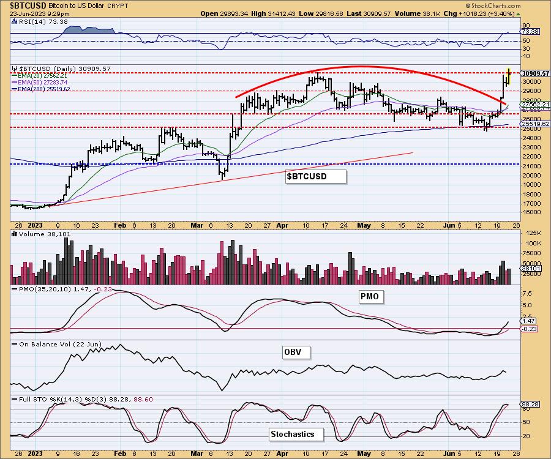Click the RSI panel indicator icon
The height and width of the screenshot is (459, 551).
[14, 22]
